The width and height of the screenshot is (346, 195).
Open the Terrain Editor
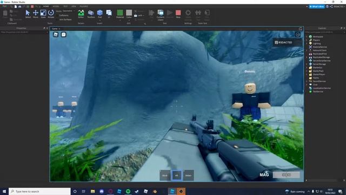pyautogui.click(x=81, y=14)
